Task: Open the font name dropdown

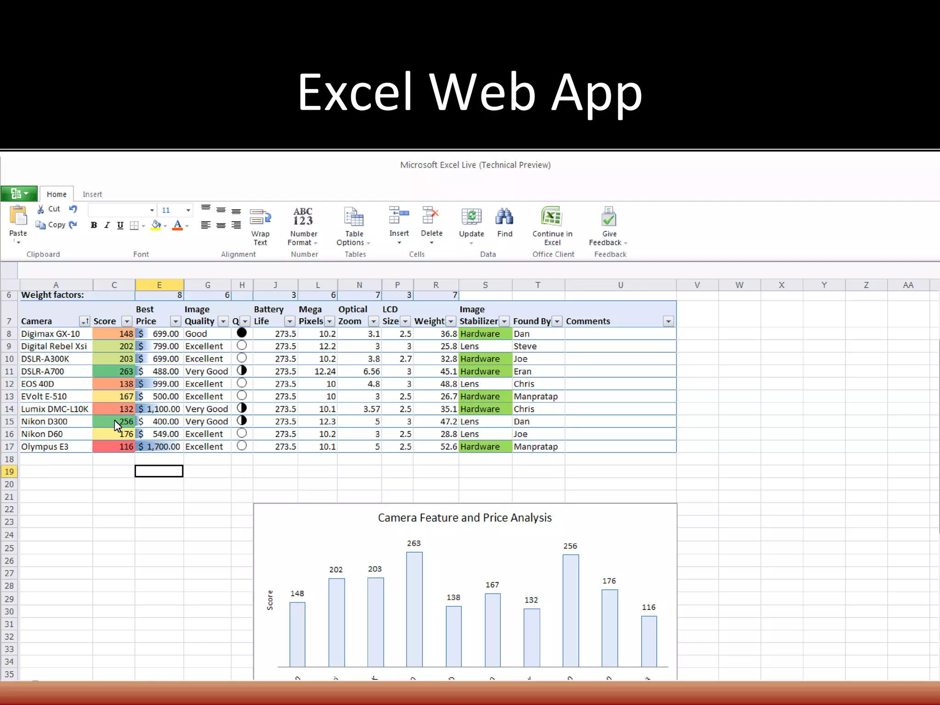Action: (x=152, y=210)
